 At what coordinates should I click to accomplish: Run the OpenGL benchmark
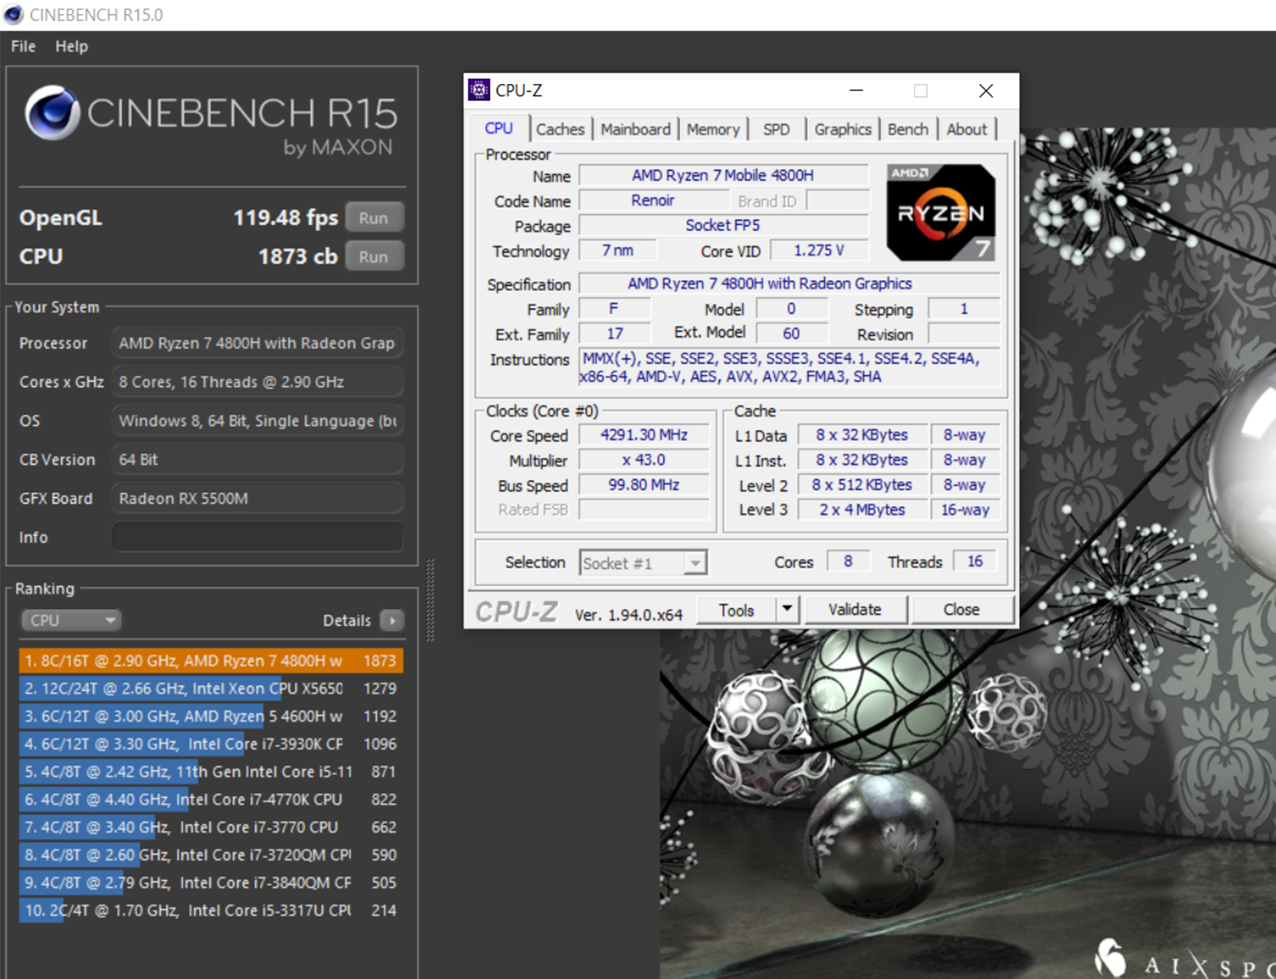[373, 218]
